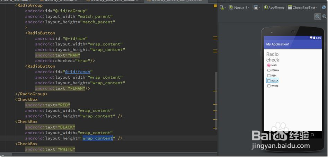Follow the @+id/feman link in code
The image size is (328, 157).
[78, 72]
